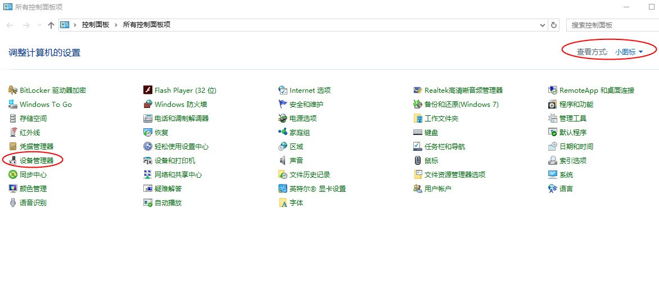Click the 键盘 icon
Viewport: 659px width, 288px height.
(417, 132)
